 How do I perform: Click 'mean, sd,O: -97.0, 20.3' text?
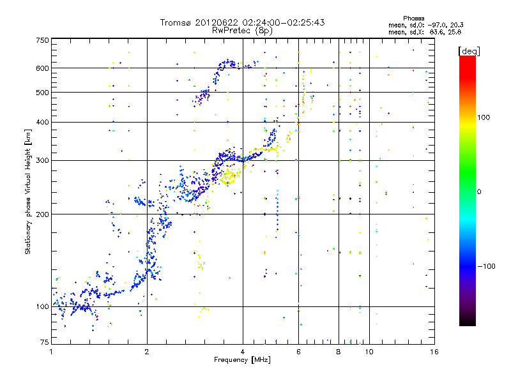425,25
